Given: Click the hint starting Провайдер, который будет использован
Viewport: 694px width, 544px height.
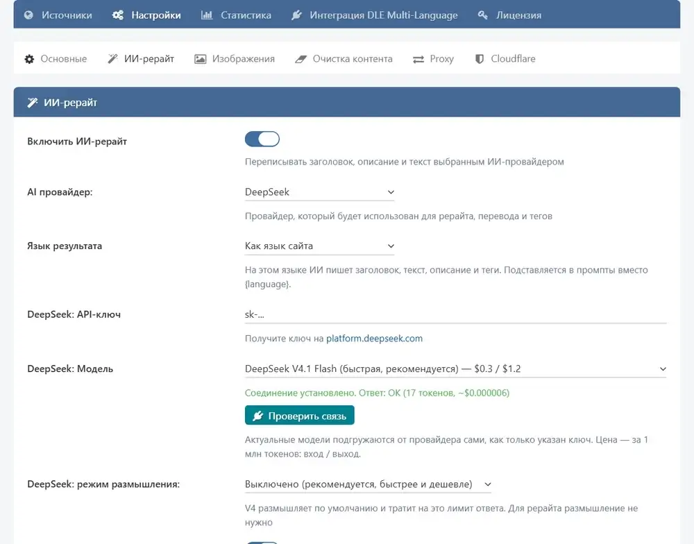Looking at the screenshot, I should point(398,216).
